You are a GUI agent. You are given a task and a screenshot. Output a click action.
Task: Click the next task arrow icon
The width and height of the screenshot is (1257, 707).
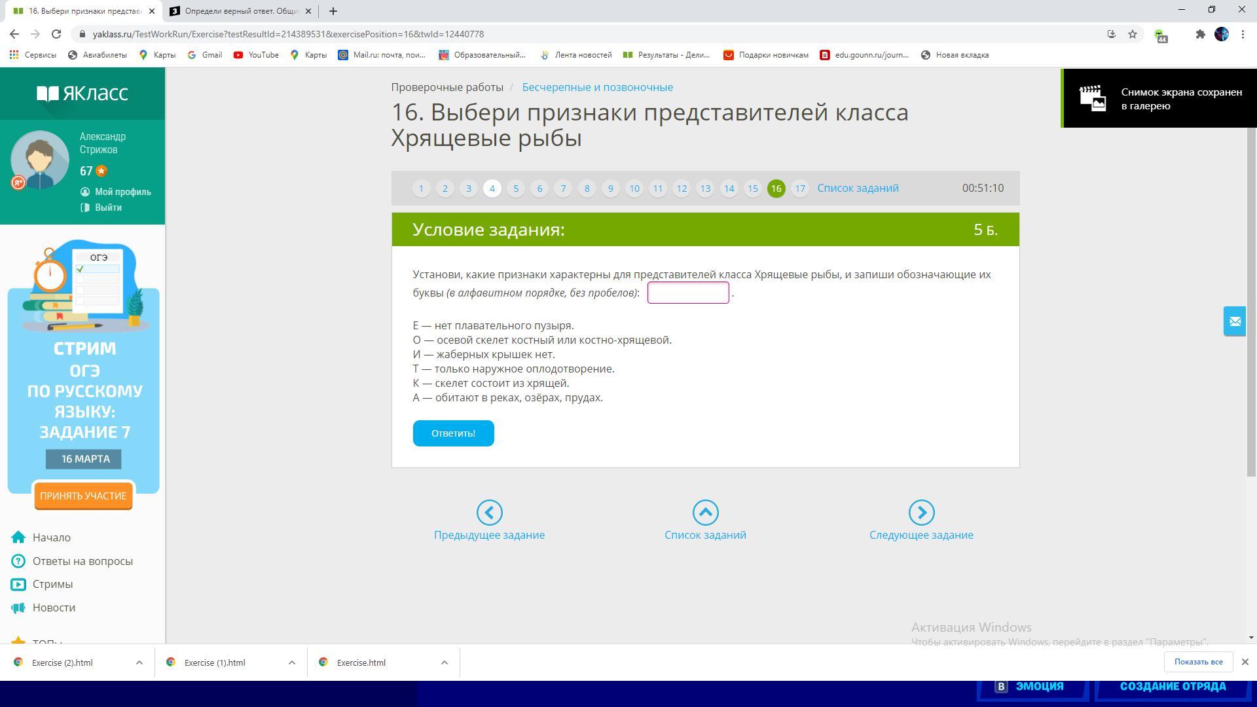tap(921, 513)
